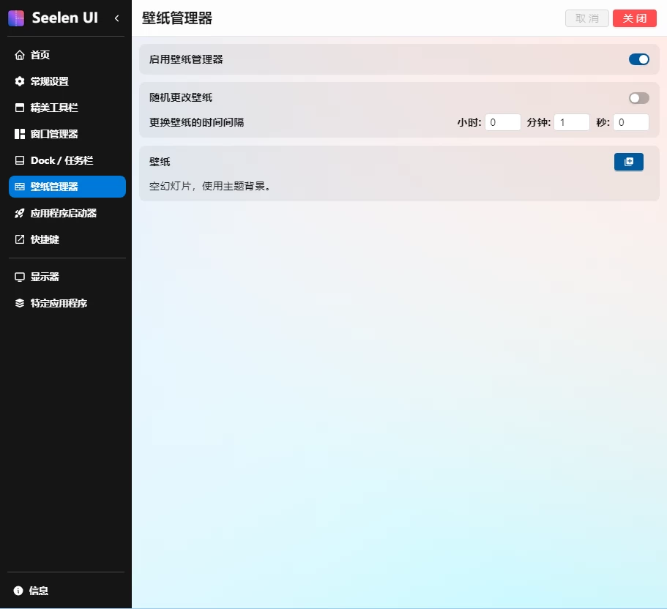Click the window manager layout icon

click(20, 134)
